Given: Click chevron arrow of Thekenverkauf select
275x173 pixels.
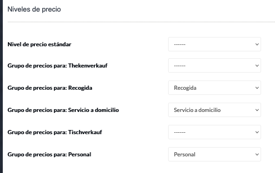Looking at the screenshot, I should click(x=257, y=66).
